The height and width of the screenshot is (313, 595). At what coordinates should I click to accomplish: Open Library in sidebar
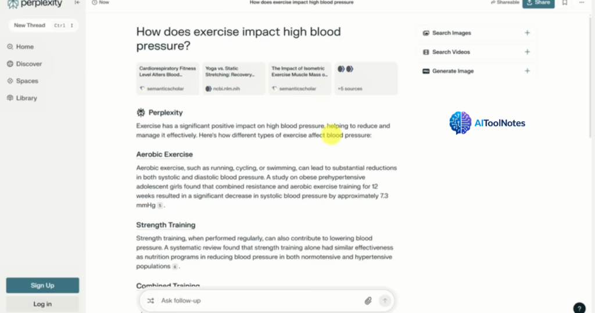point(26,98)
